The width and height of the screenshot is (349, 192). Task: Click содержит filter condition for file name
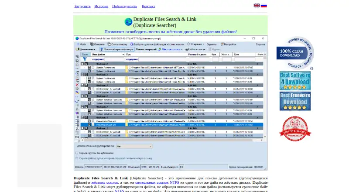click(98, 59)
